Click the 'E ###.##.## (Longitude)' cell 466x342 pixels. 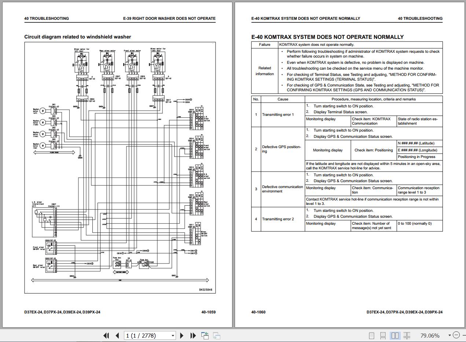419,150
